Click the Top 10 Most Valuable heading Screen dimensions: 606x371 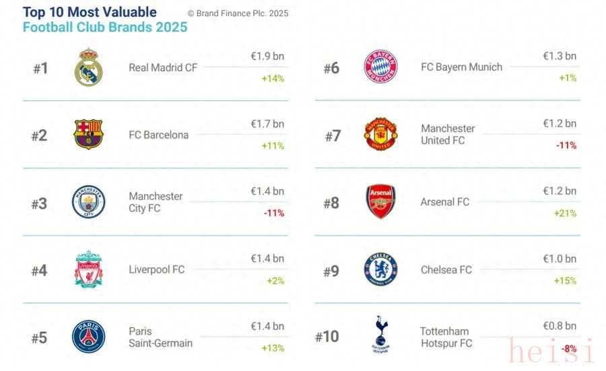click(x=90, y=12)
